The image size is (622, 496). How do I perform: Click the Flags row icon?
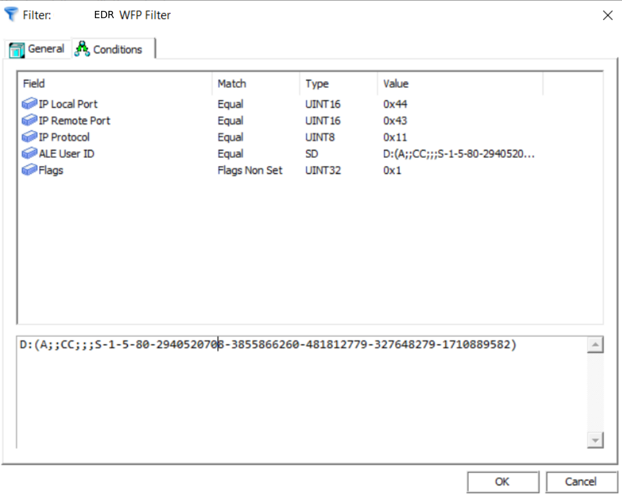tap(30, 170)
